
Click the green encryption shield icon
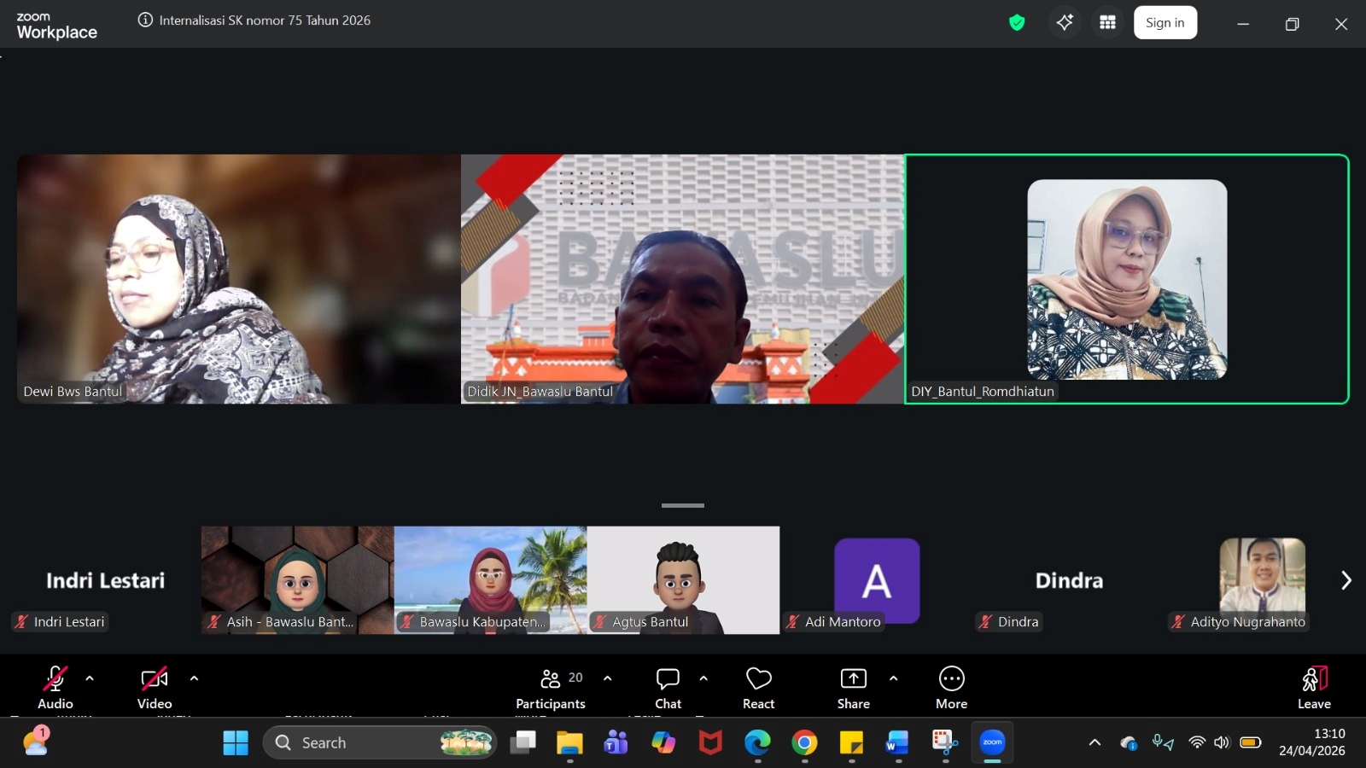pos(1016,23)
